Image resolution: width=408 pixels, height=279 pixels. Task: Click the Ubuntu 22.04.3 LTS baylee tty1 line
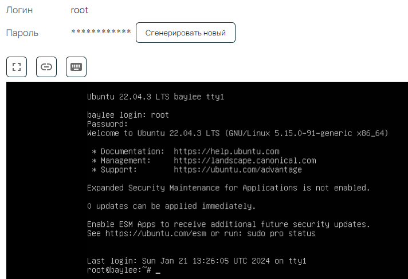[156, 97]
